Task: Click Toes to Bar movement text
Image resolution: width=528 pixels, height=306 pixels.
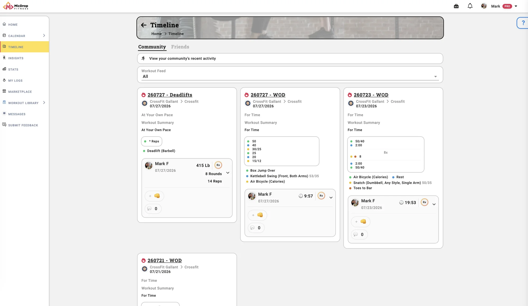Action: [x=362, y=188]
